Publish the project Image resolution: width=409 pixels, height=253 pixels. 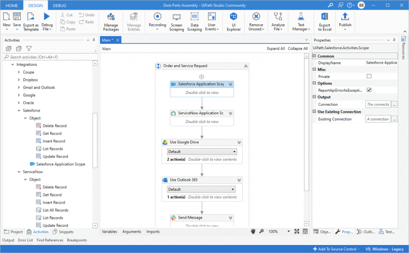(345, 22)
